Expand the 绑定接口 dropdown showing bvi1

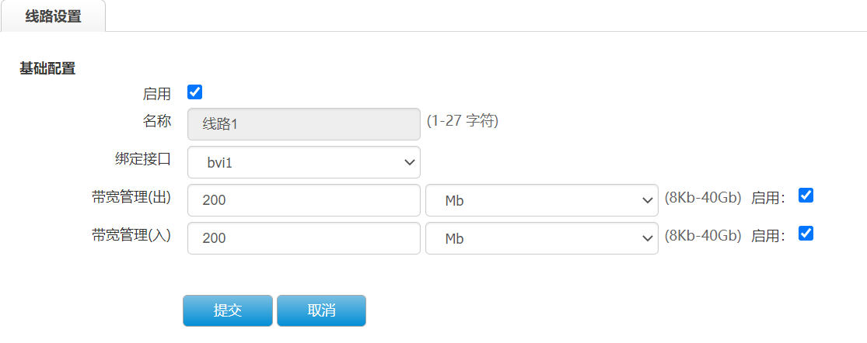(304, 162)
